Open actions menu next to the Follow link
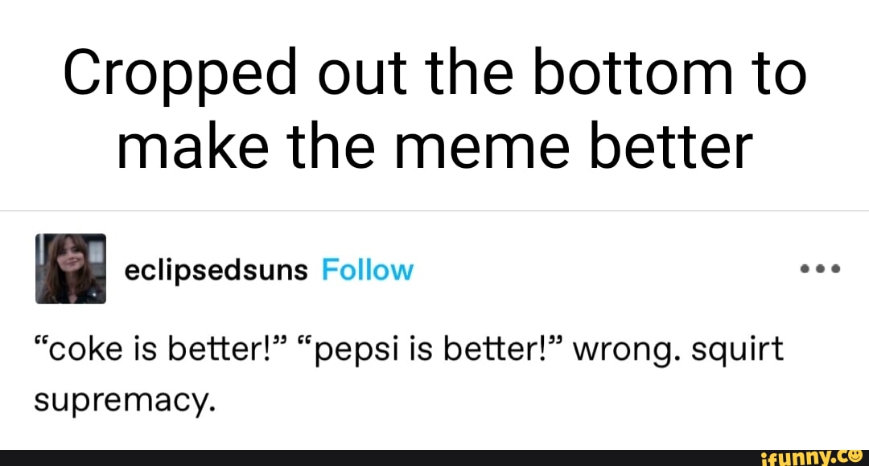 (x=819, y=269)
